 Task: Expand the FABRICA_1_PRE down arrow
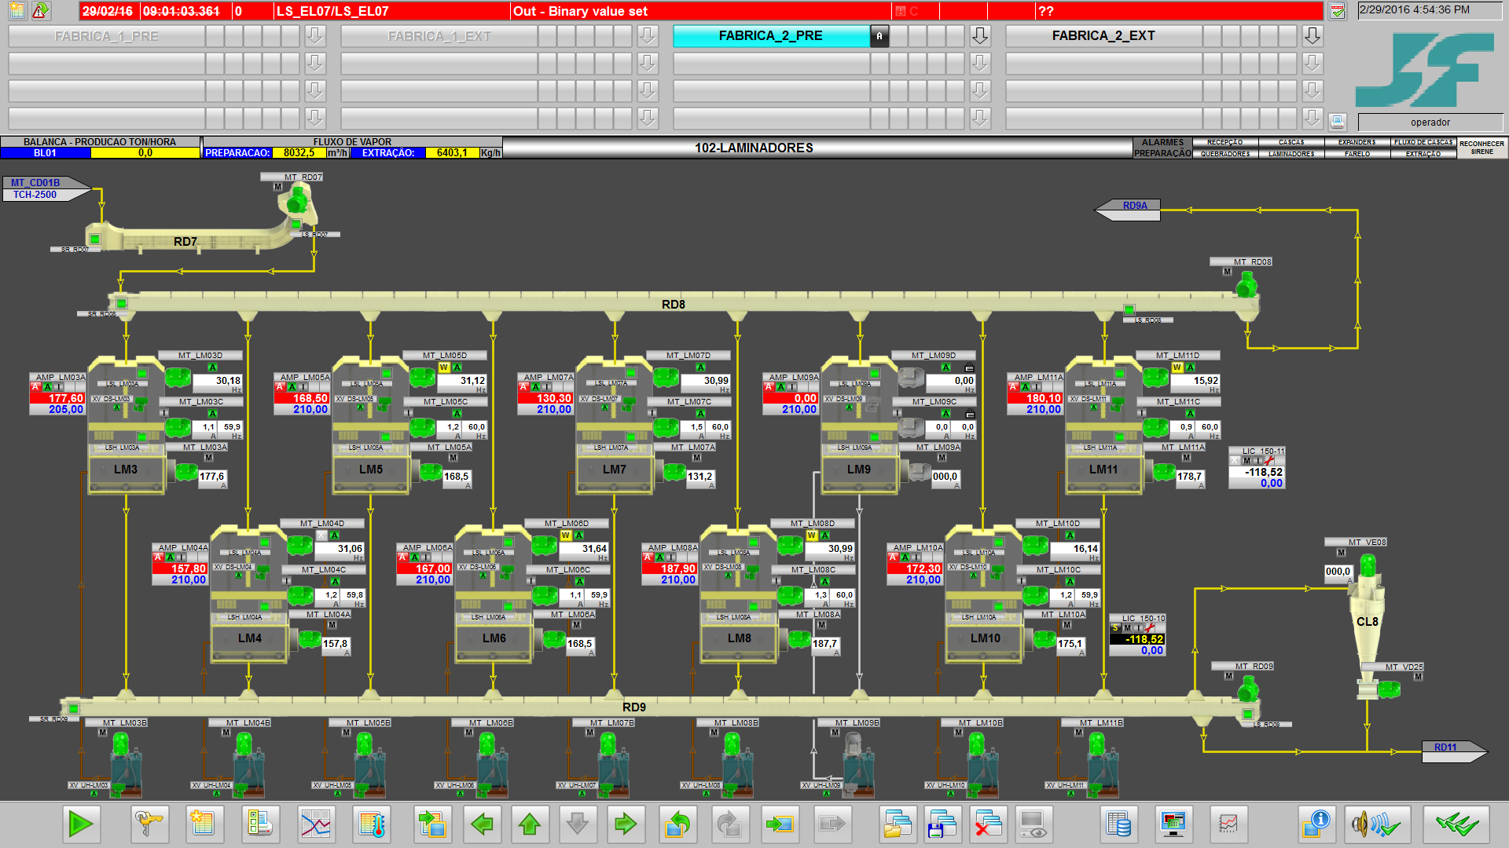click(314, 36)
